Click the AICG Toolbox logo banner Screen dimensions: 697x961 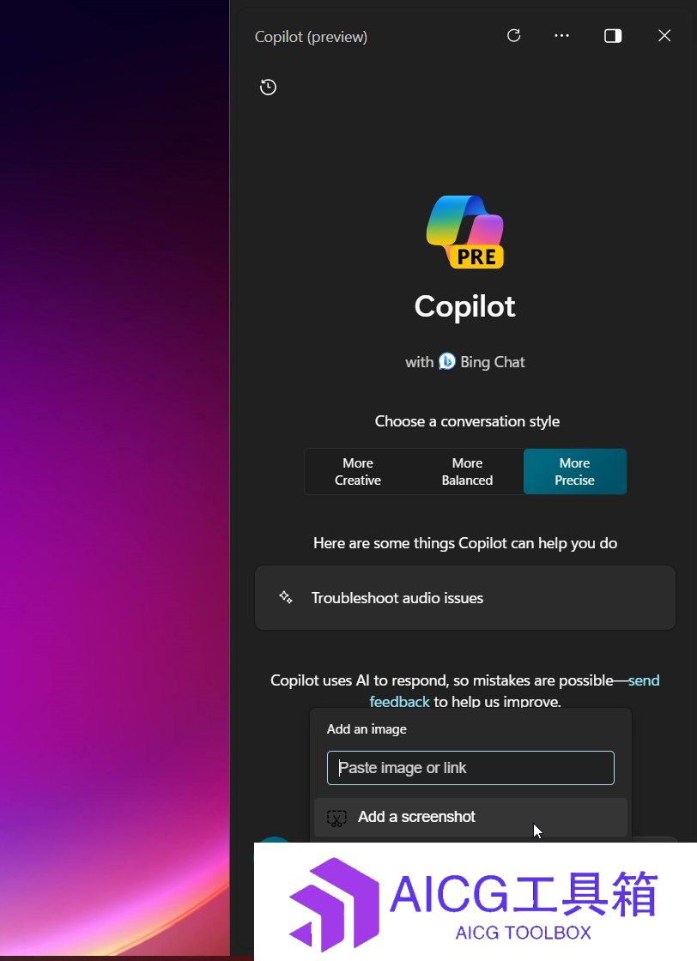[475, 902]
